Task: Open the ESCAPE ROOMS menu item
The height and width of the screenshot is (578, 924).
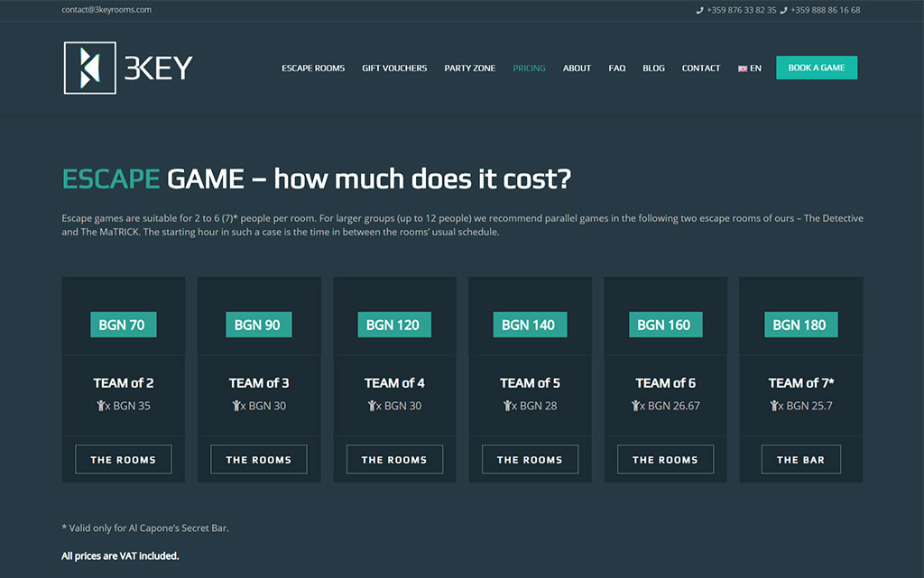Action: [313, 68]
